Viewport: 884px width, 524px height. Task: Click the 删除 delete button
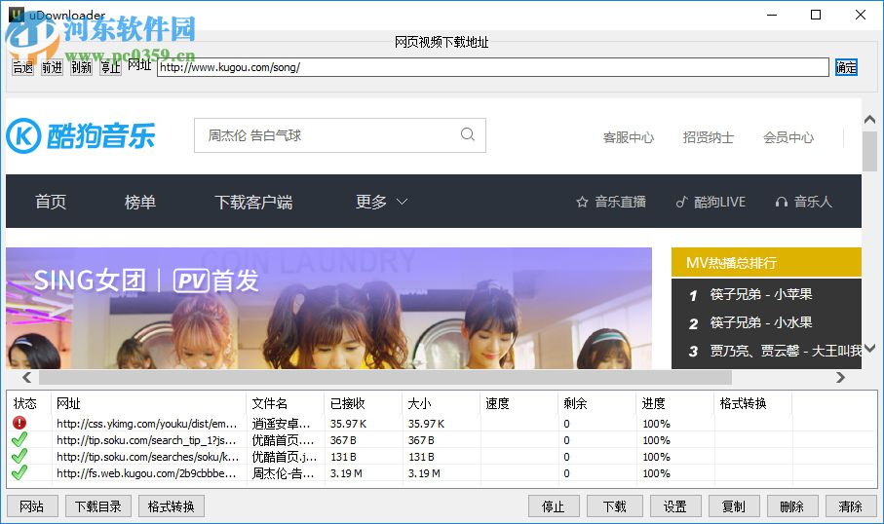792,505
